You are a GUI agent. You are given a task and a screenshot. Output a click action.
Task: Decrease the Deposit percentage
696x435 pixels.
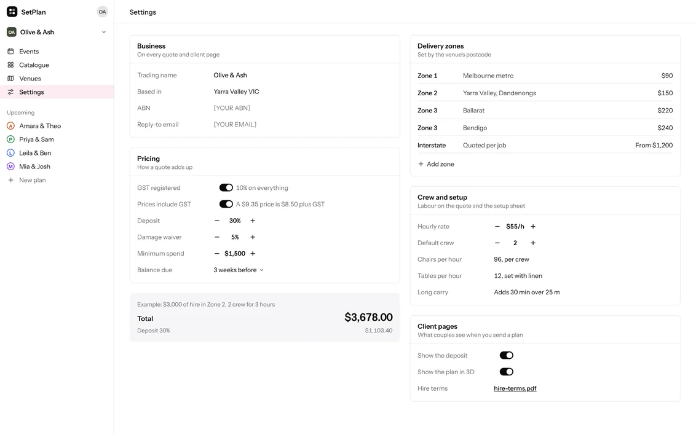[x=217, y=221]
